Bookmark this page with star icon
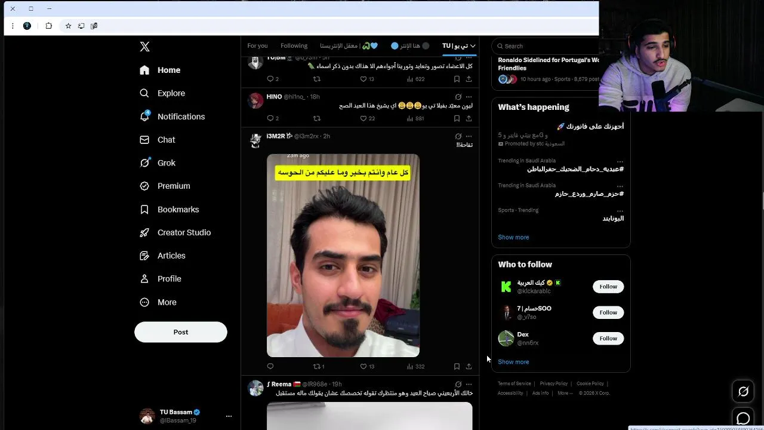The width and height of the screenshot is (764, 430). click(68, 26)
